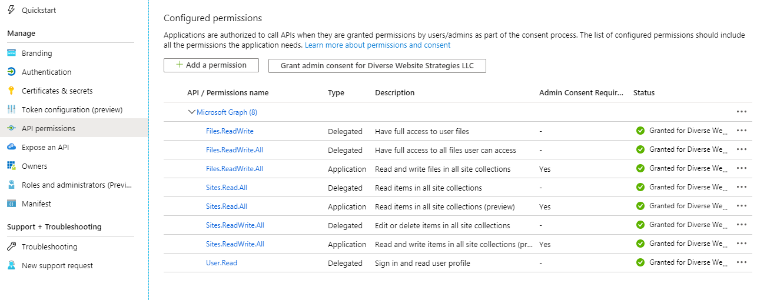767x300 pixels.
Task: Open more options for Application Files.ReadWrite.All
Action: point(741,168)
